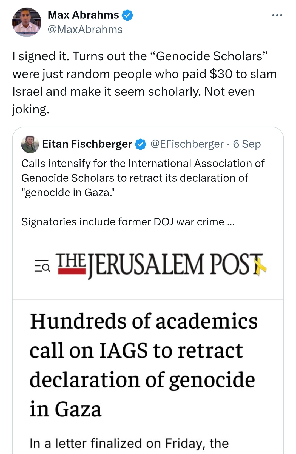Viewport: 296px width, 454px height.
Task: Open the Eitan Fischberger name link
Action: tap(87, 144)
